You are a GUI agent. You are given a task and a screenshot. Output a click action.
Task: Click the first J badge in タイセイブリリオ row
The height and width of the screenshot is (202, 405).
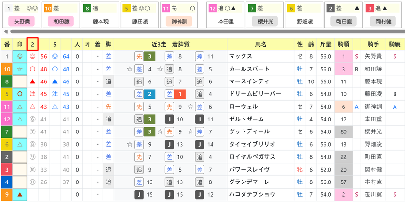[170, 144]
